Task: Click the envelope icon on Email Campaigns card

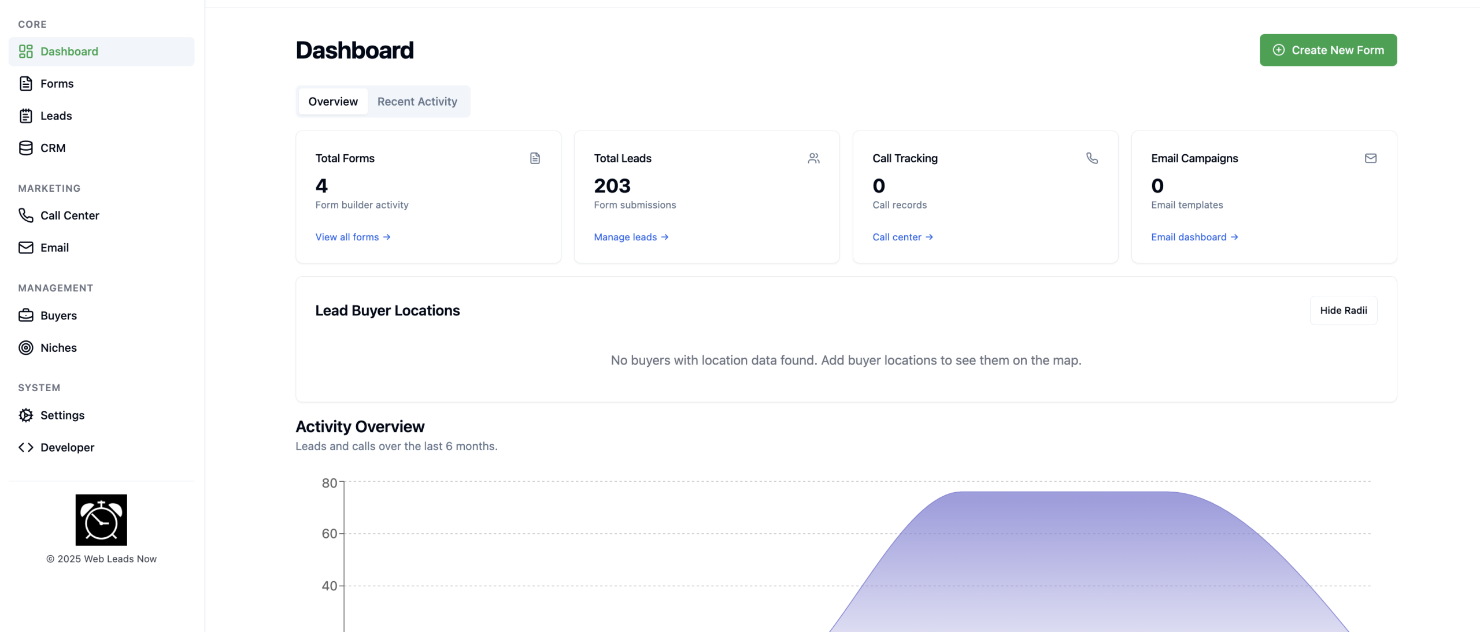Action: (x=1370, y=158)
